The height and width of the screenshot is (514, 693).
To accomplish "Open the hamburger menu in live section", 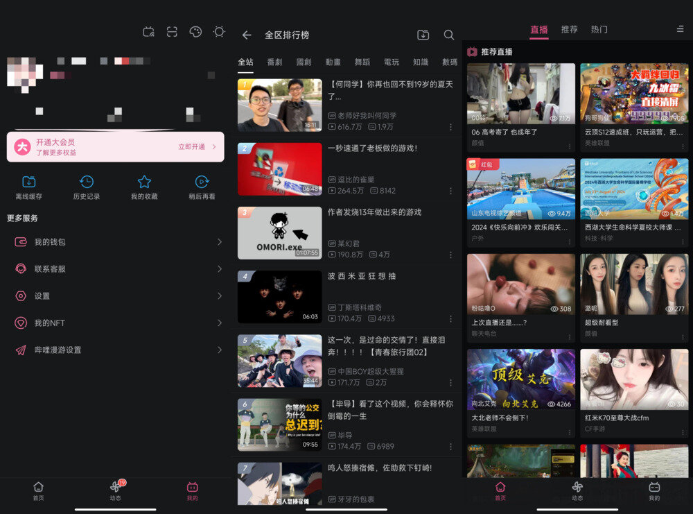I will [680, 29].
